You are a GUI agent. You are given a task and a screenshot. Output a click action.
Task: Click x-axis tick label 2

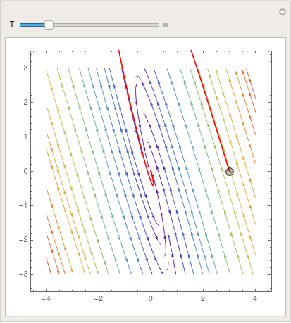203,298
